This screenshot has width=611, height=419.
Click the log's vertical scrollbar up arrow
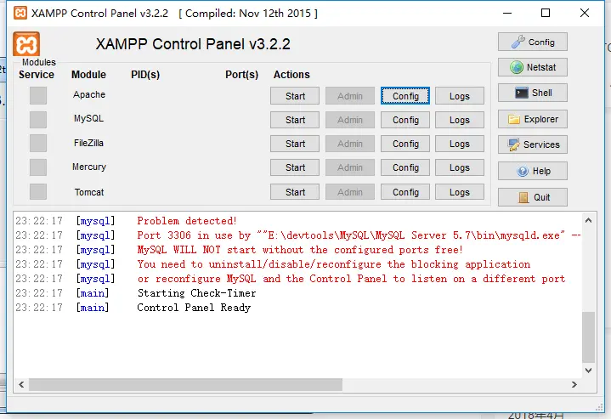[588, 220]
